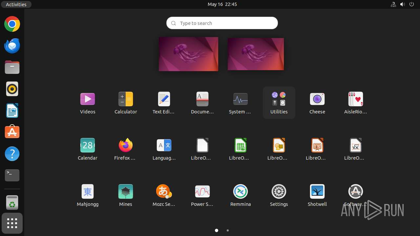Open Power Statistics app
The height and width of the screenshot is (236, 420).
(202, 195)
